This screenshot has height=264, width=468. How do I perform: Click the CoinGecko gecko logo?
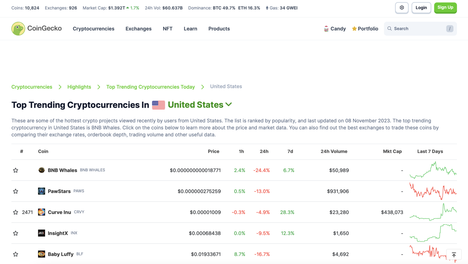(x=18, y=29)
